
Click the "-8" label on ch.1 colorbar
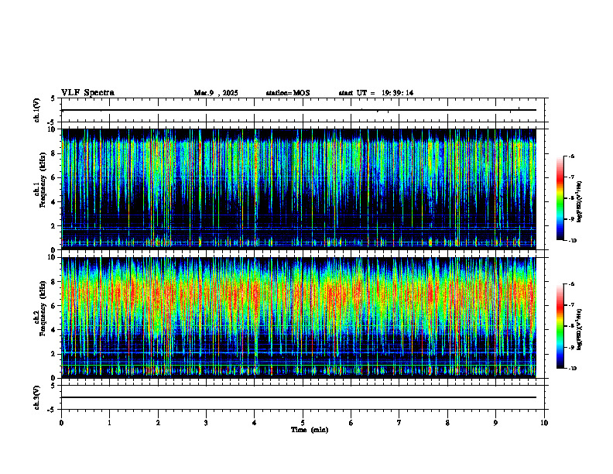[x=571, y=198]
